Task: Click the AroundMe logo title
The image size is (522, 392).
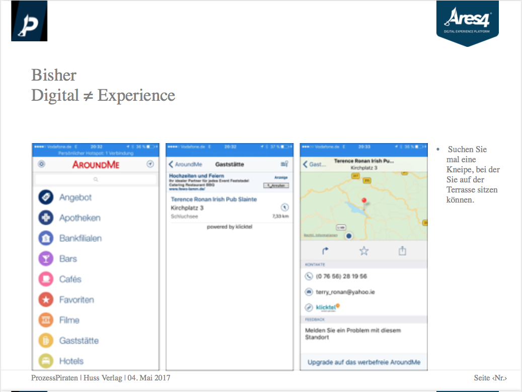Action: click(96, 164)
